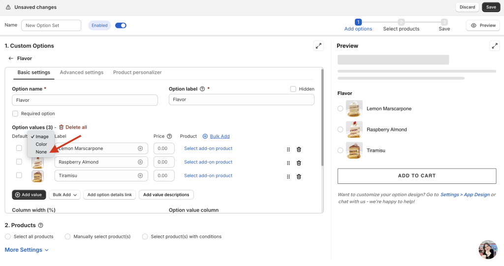The image size is (504, 266).
Task: Click the back arrow beside Flavor
Action: click(11, 59)
